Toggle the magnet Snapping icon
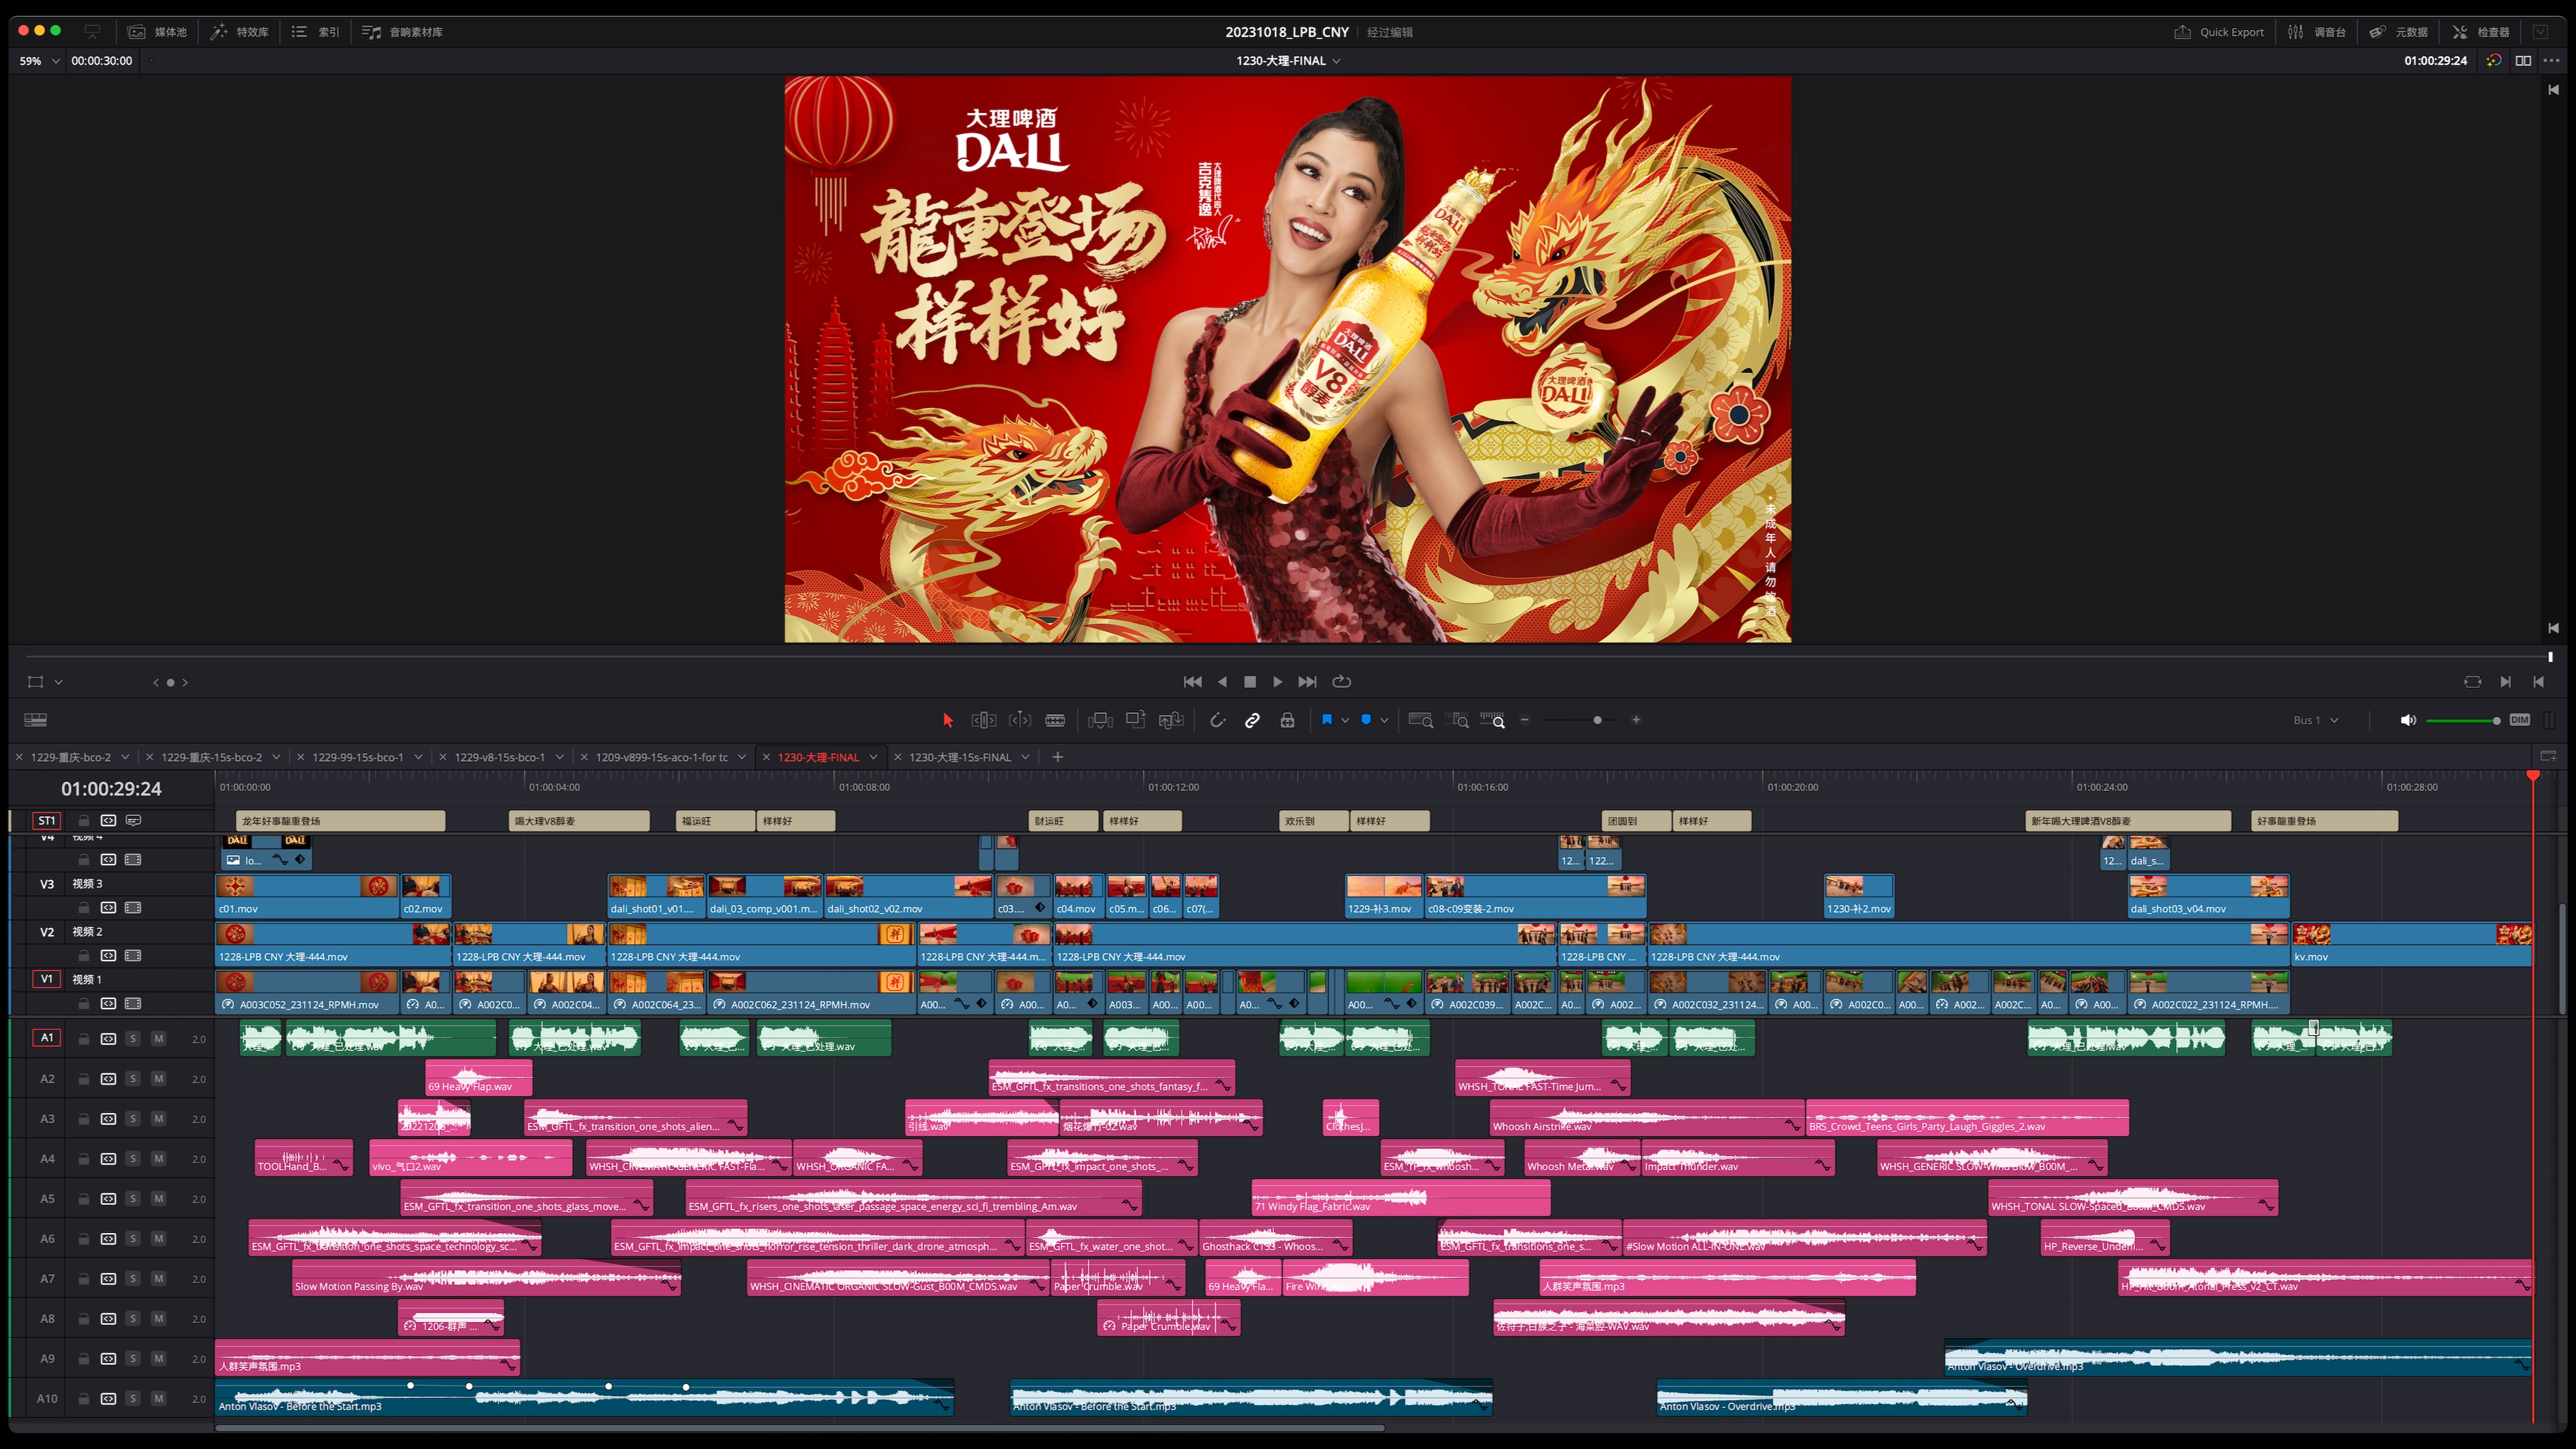 point(1217,720)
